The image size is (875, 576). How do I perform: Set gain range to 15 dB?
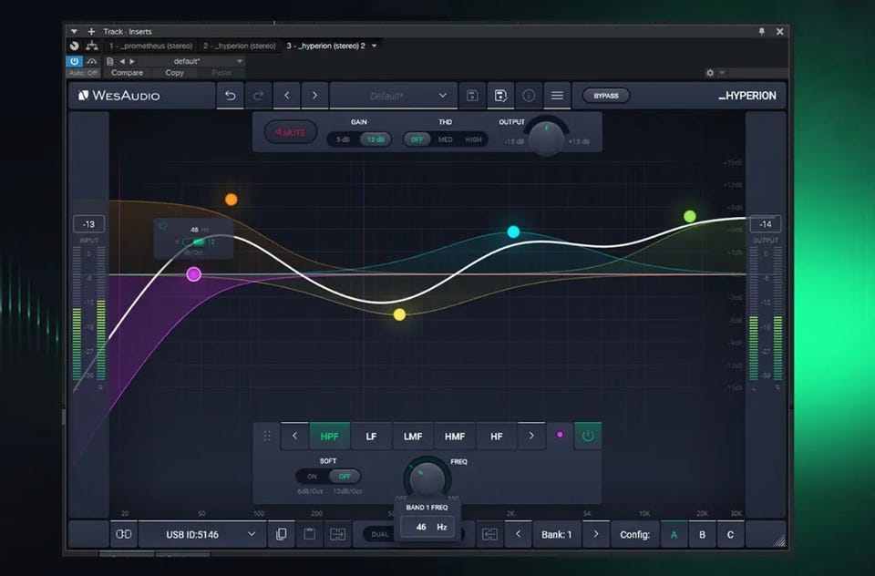click(x=376, y=139)
